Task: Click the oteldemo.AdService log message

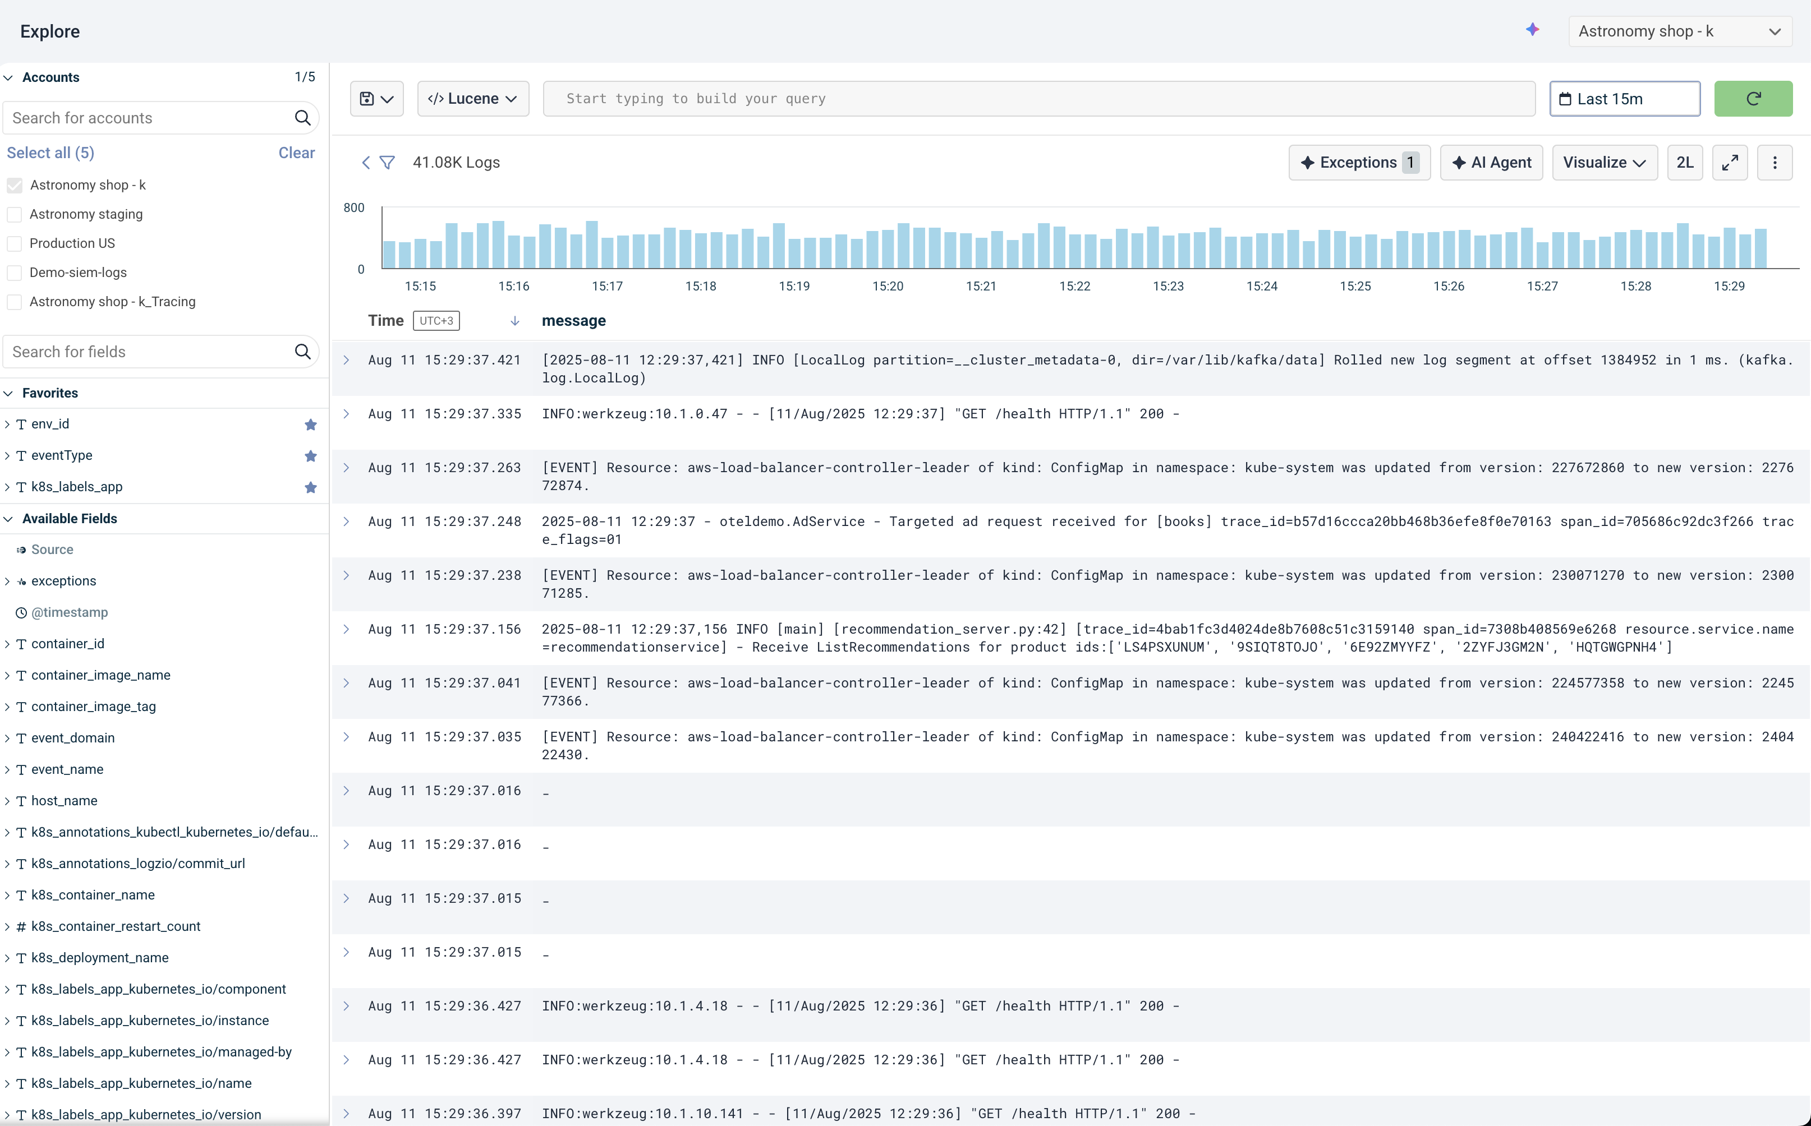Action: coord(1168,530)
